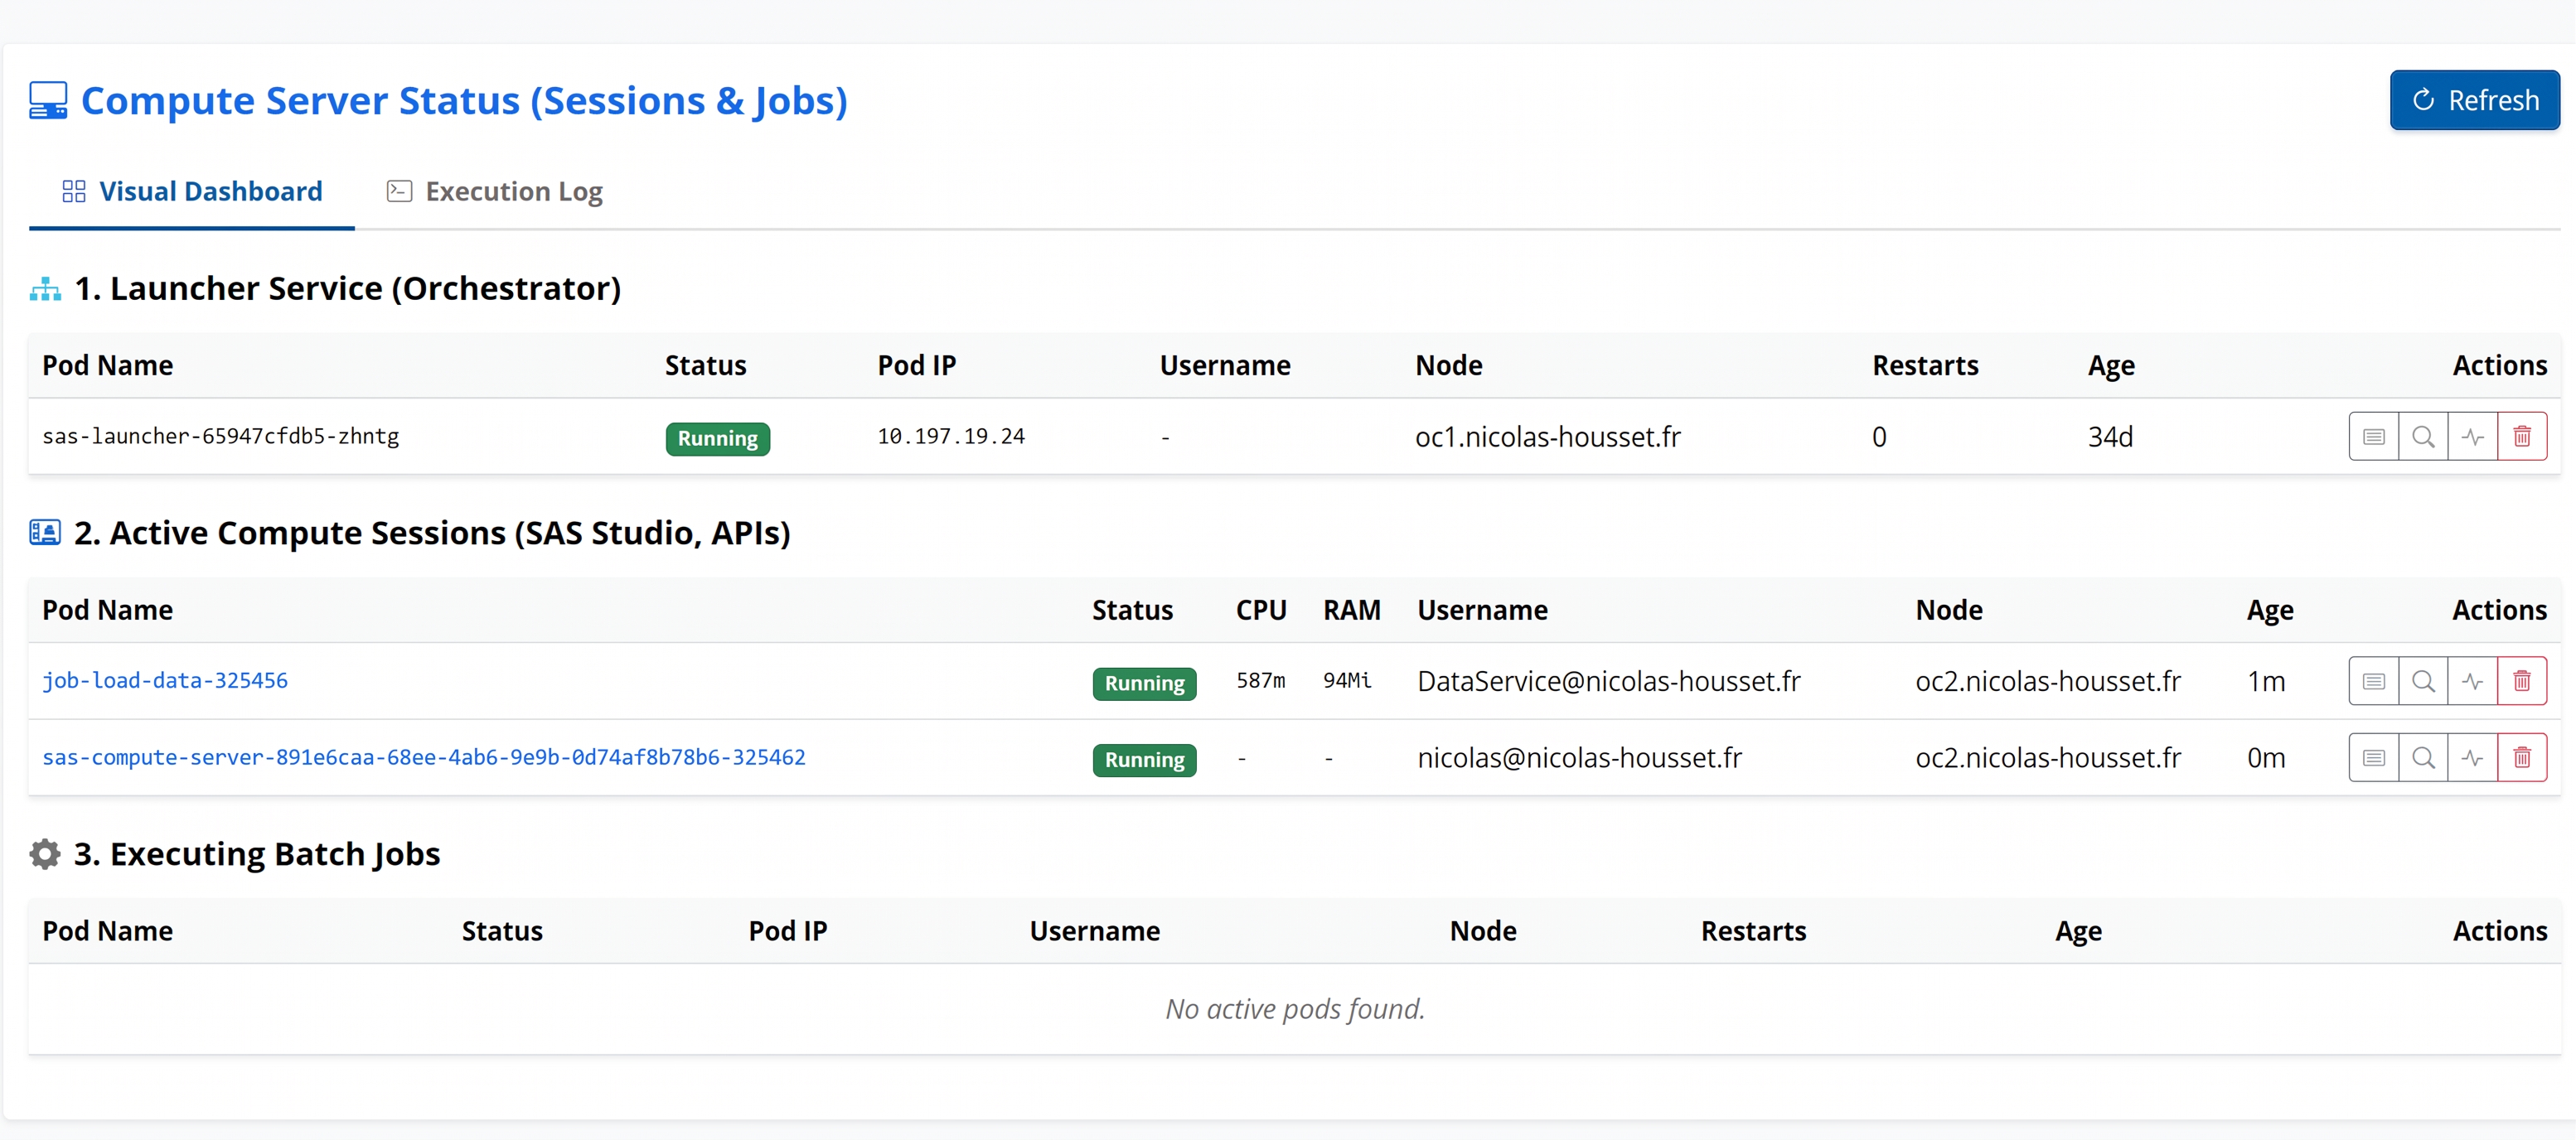This screenshot has height=1140, width=2576.
Task: Click the 1m age value
Action: (2266, 681)
